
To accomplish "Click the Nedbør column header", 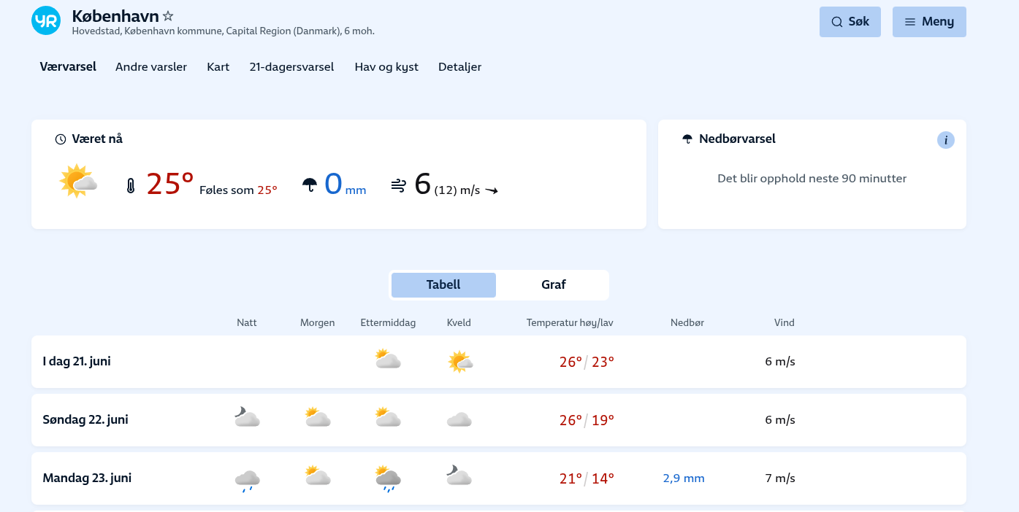I will pyautogui.click(x=687, y=322).
